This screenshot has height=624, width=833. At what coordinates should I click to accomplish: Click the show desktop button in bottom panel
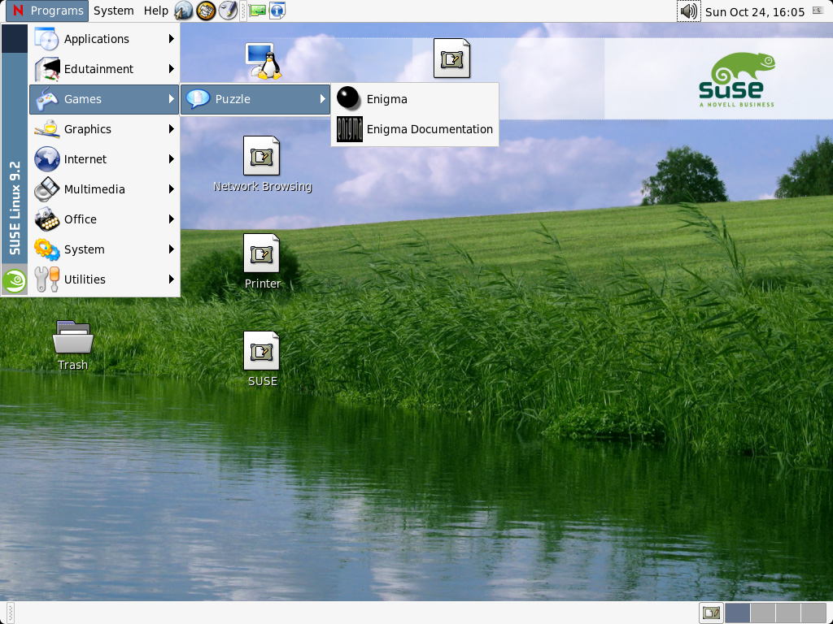coord(711,613)
